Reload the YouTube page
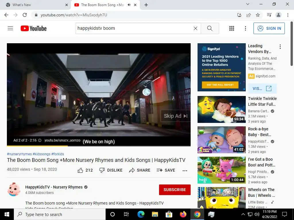 (25, 15)
